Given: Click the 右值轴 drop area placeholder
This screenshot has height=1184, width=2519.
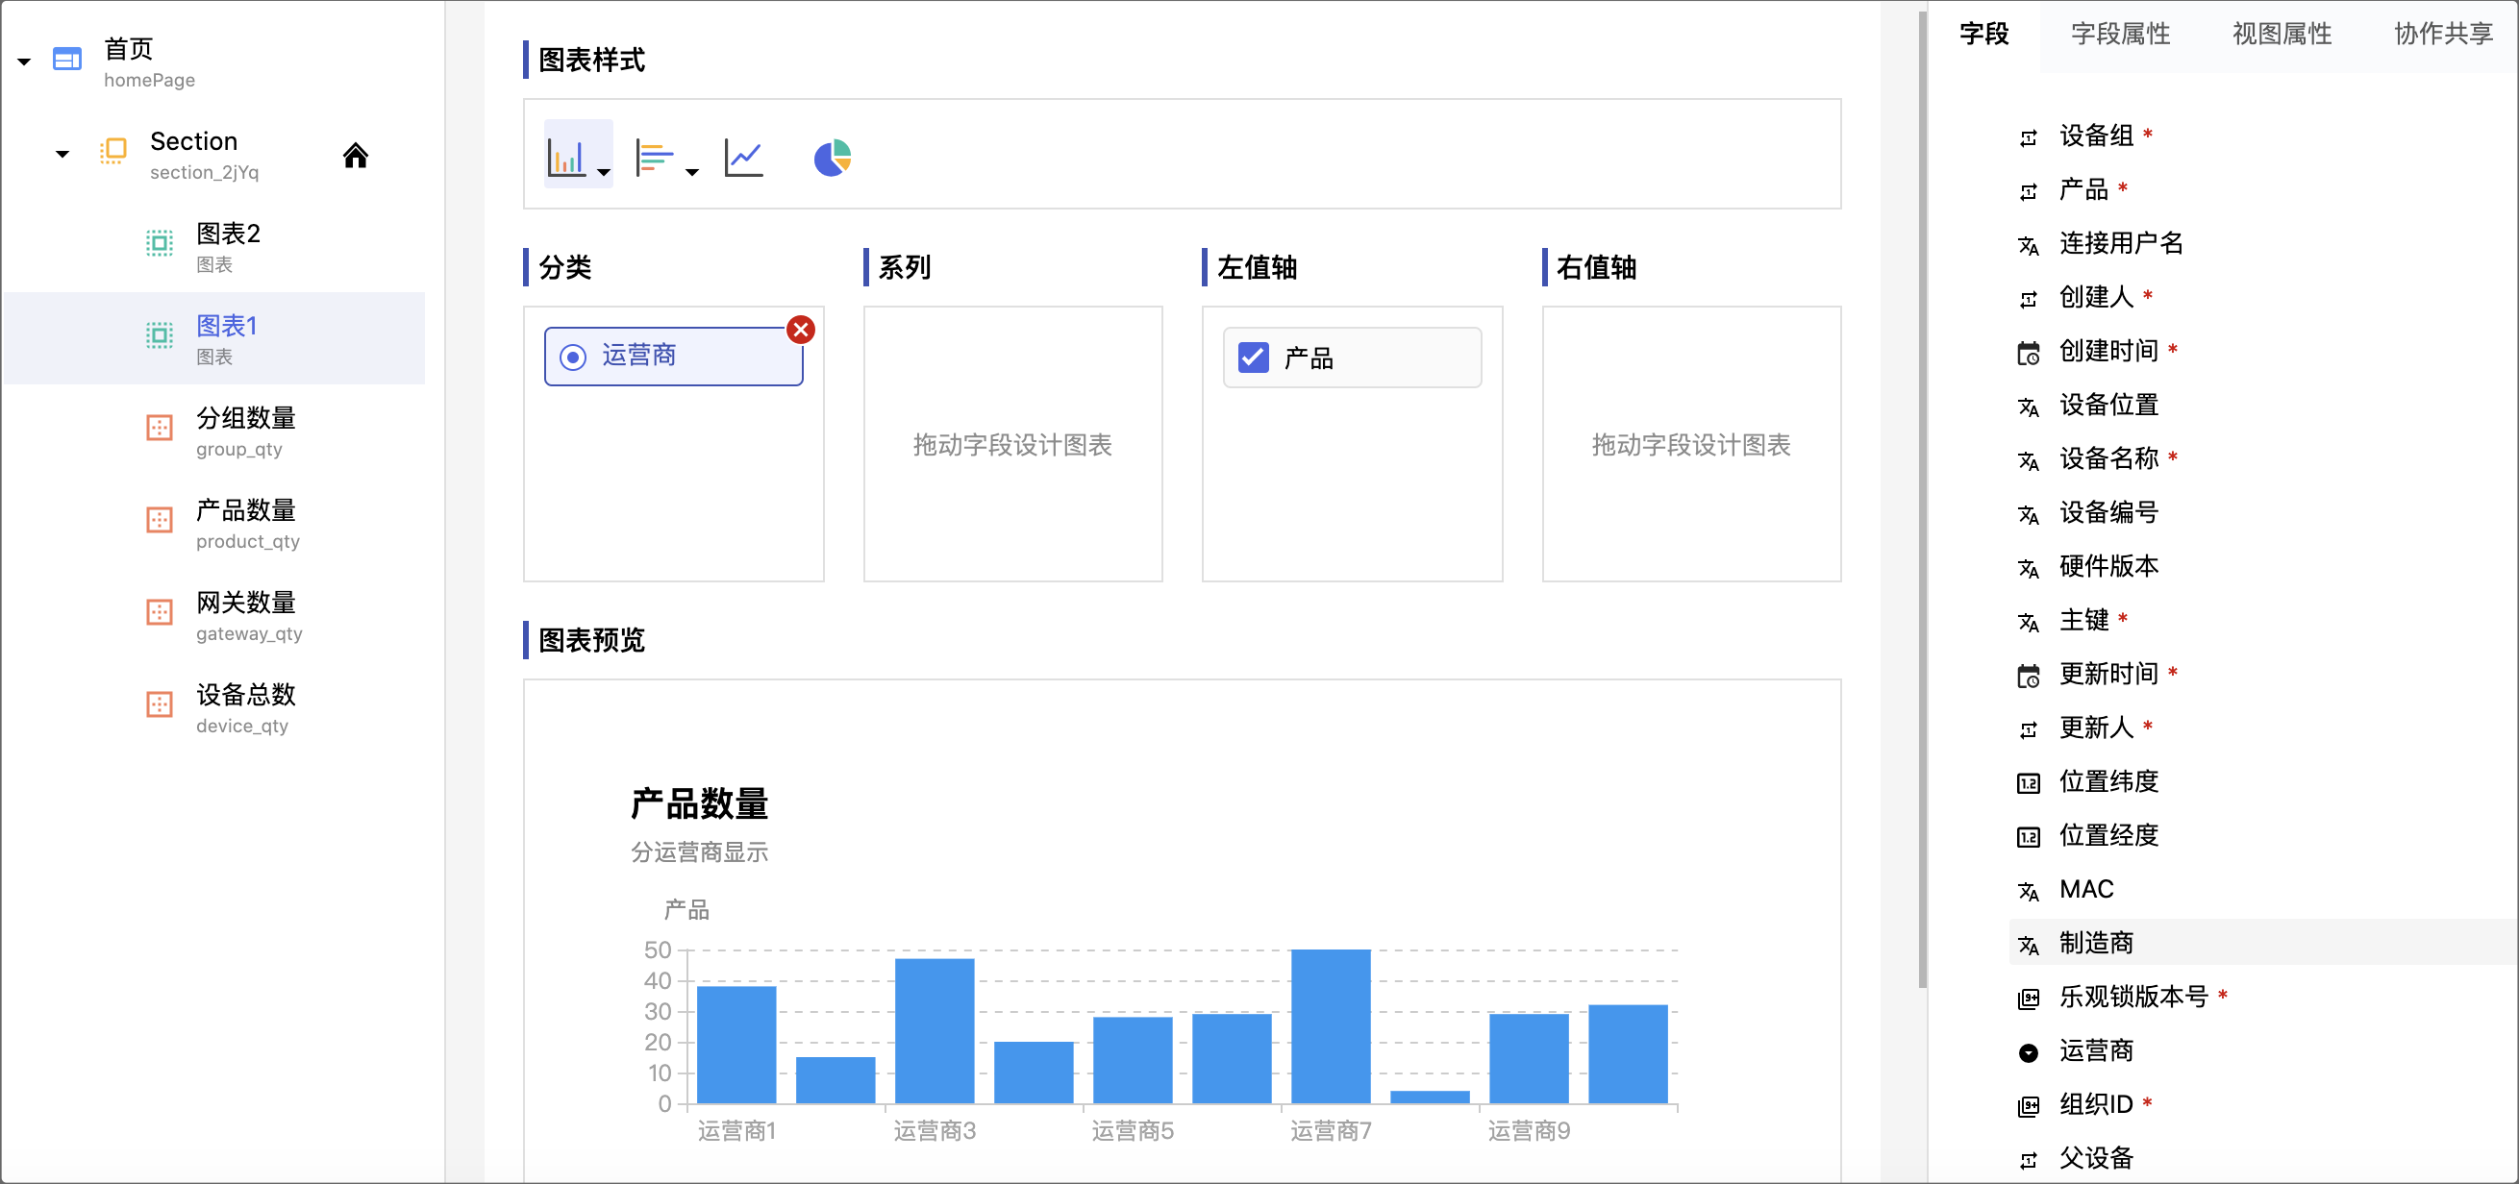Looking at the screenshot, I should click(x=1691, y=445).
